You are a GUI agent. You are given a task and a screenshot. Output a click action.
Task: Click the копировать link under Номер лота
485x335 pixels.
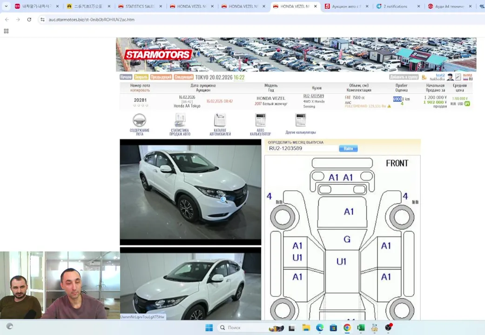point(140,90)
